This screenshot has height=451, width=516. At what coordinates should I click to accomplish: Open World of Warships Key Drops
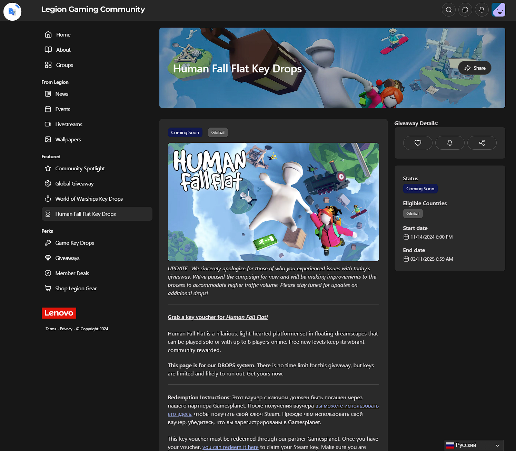(97, 199)
